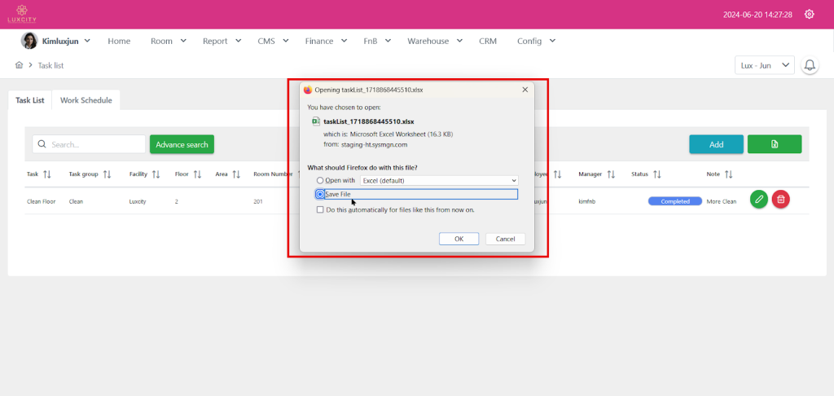Click the red delete trash icon
Viewport: 834px width, 396px height.
coord(780,199)
